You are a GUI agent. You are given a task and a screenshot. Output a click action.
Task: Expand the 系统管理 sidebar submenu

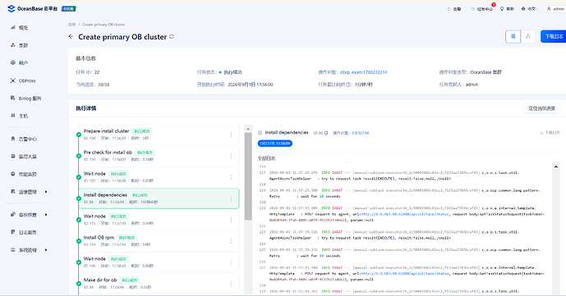click(46, 250)
